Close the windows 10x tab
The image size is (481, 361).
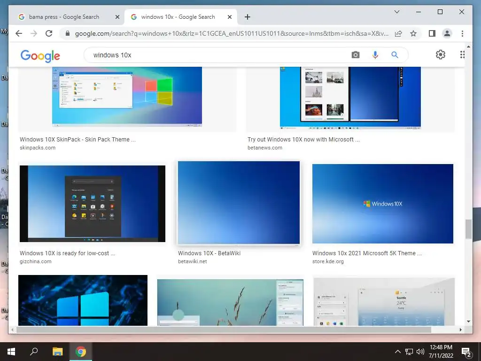[229, 17]
